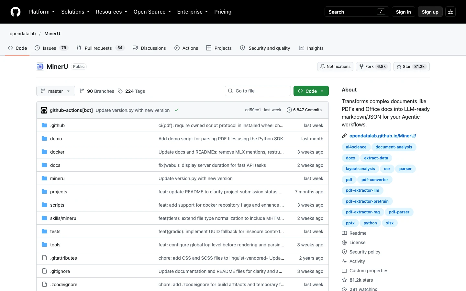
Task: Expand the Resources menu
Action: point(112,12)
